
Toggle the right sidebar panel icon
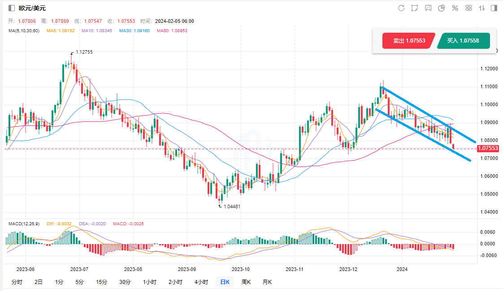point(494,8)
